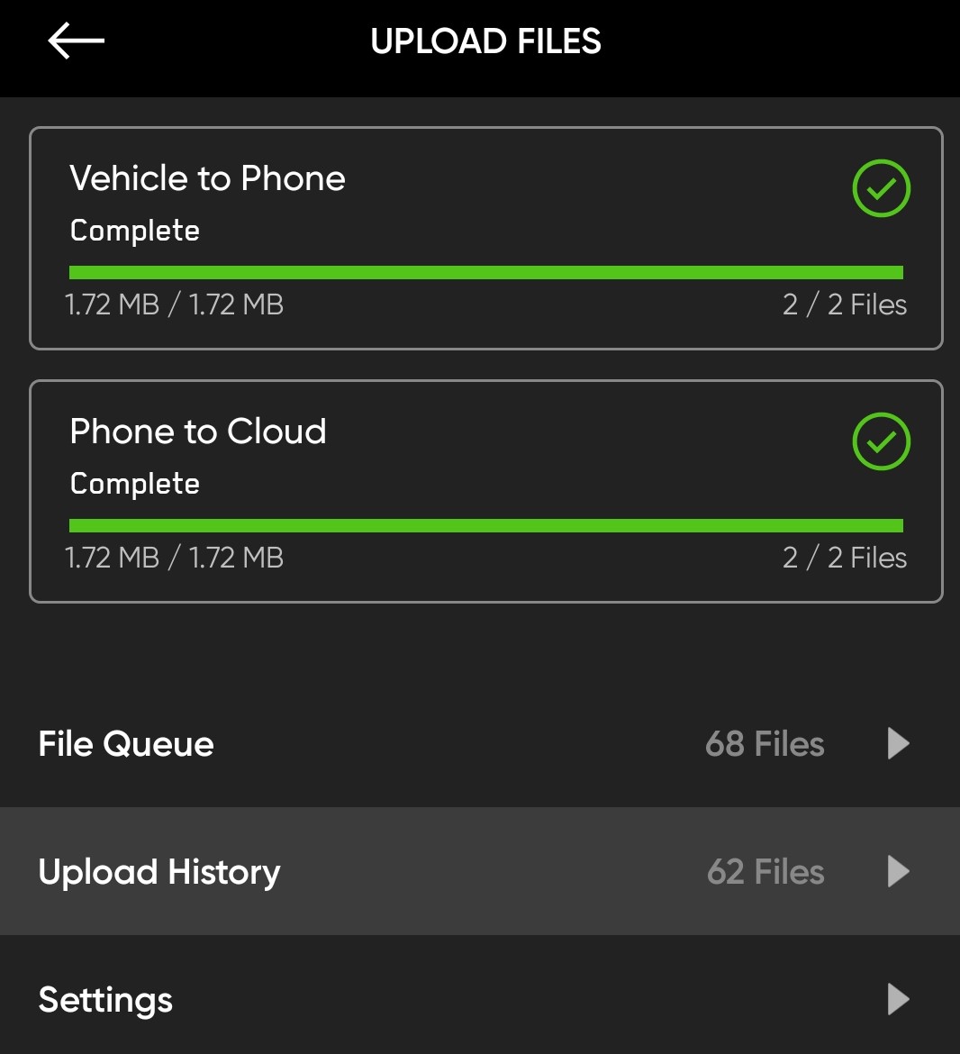Viewport: 960px width, 1054px height.
Task: Click Phone to Cloud green checkmark icon
Action: [881, 441]
